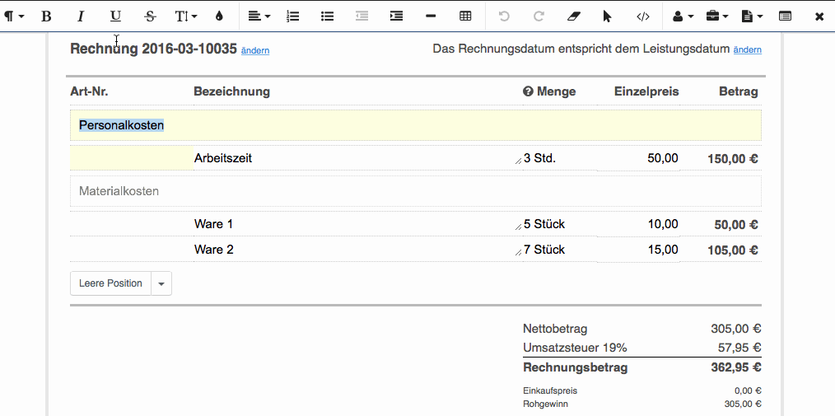835x416 pixels.
Task: Click the Ware 1 description
Action: point(213,224)
